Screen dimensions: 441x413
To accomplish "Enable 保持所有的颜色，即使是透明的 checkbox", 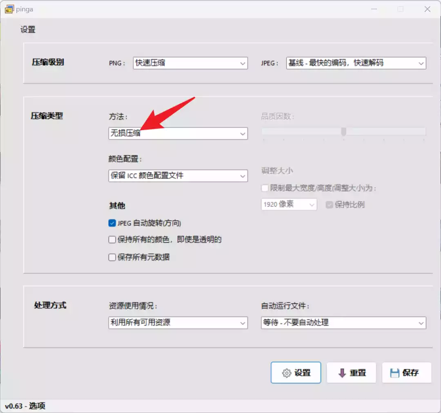I will pos(112,240).
